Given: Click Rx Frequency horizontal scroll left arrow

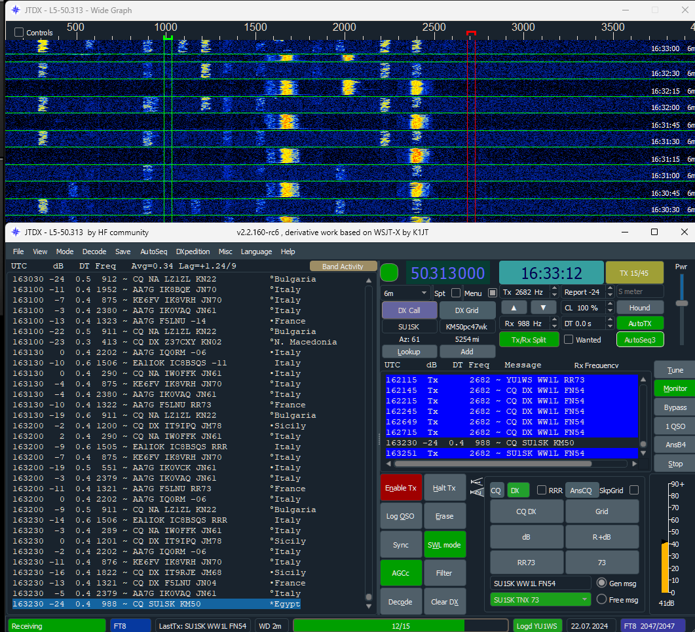Looking at the screenshot, I should (388, 464).
